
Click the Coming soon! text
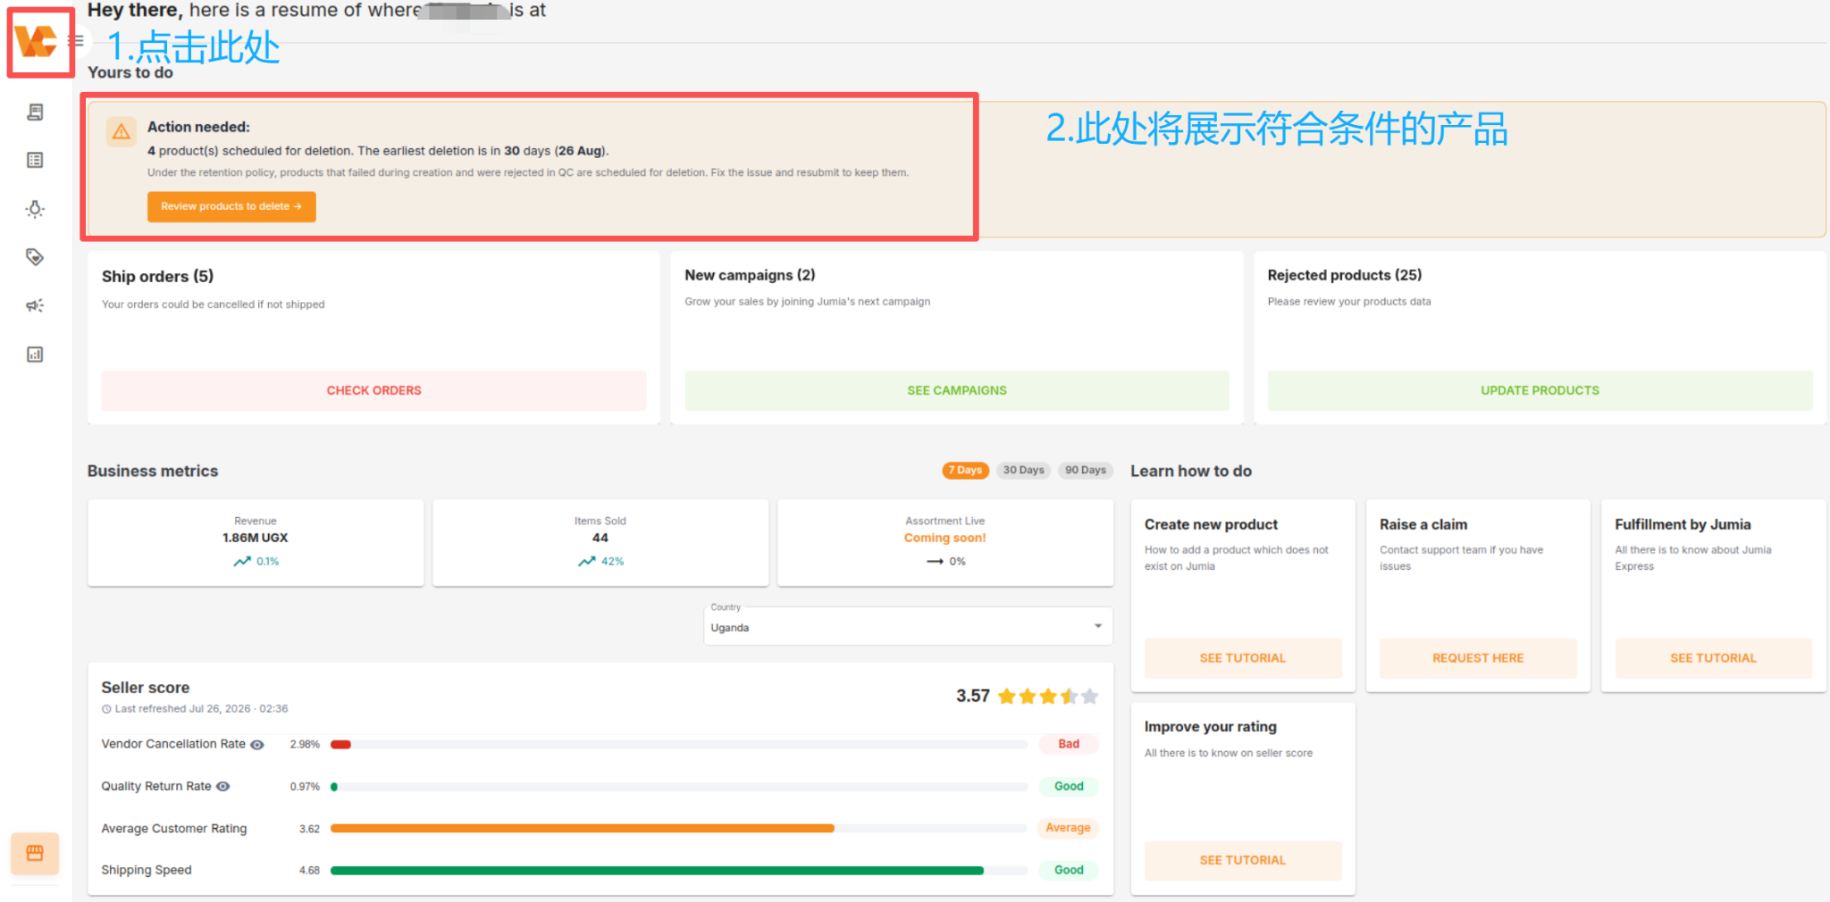click(945, 538)
